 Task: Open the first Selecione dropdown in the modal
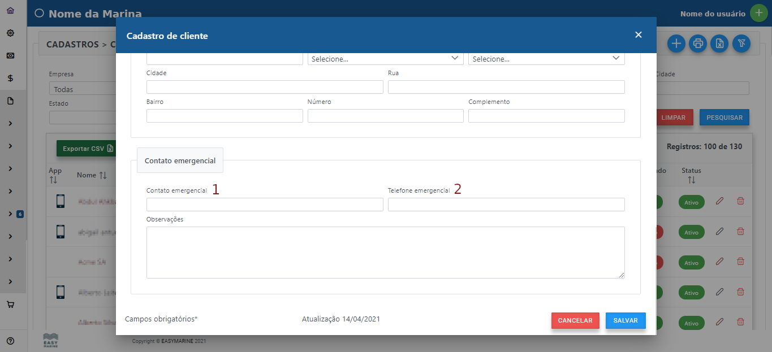click(385, 58)
